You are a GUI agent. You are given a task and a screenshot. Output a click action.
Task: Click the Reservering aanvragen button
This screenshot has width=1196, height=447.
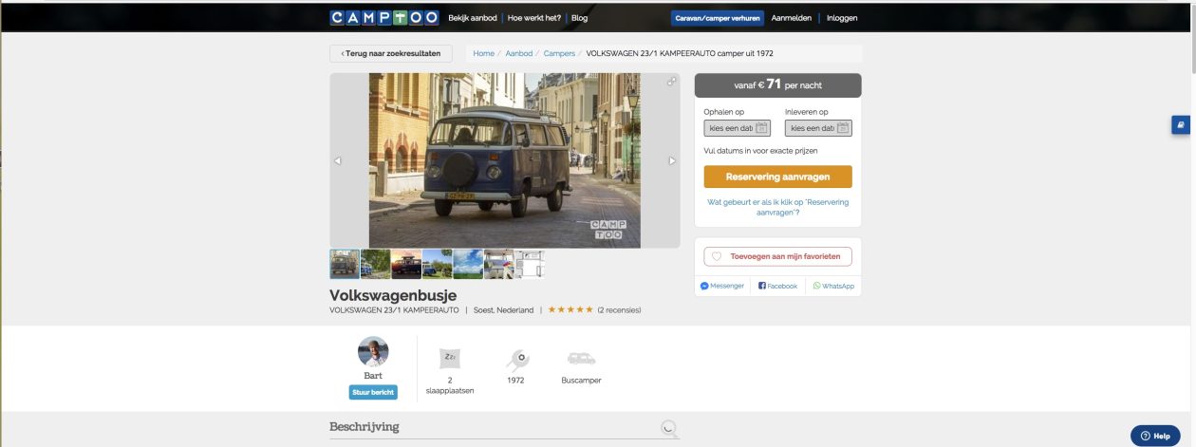pos(777,177)
